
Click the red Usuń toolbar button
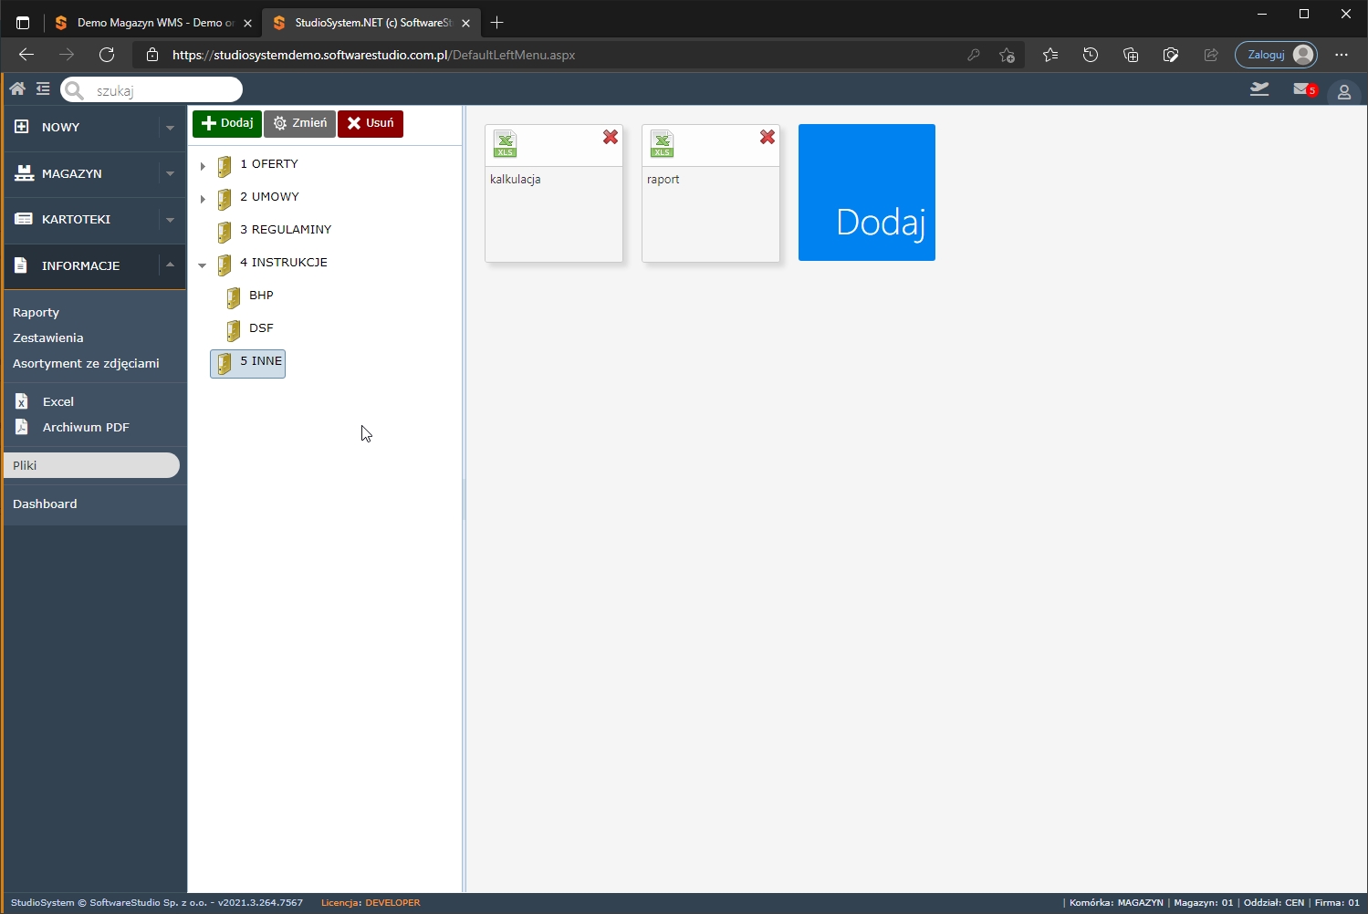pos(371,123)
